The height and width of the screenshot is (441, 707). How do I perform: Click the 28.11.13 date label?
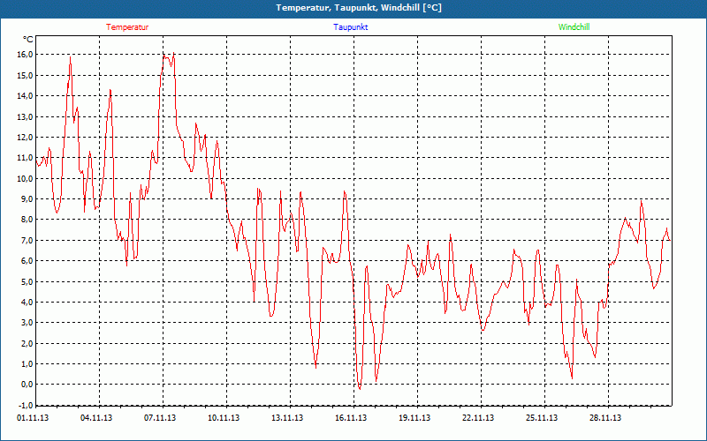[605, 418]
